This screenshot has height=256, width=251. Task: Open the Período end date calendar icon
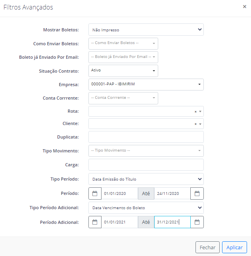point(197,193)
